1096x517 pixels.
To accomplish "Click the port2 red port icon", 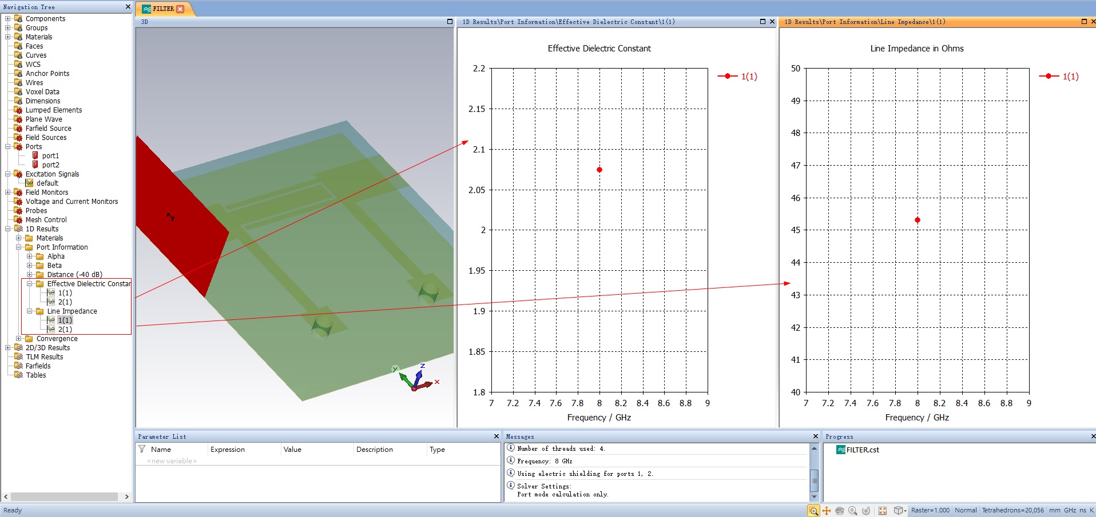I will (35, 165).
